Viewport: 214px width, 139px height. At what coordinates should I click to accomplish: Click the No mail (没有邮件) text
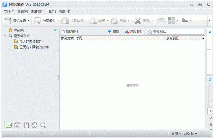132,85
